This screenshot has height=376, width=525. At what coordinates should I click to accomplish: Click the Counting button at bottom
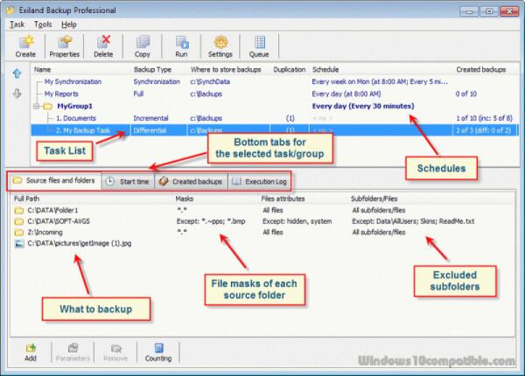[x=157, y=351]
